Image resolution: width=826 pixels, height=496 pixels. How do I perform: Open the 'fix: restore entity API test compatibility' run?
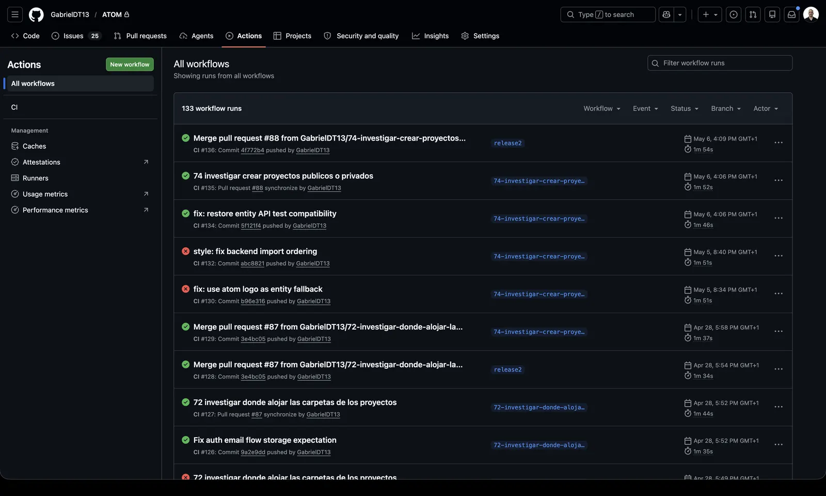265,213
